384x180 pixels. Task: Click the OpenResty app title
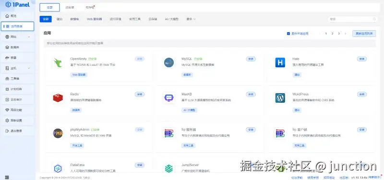coord(78,59)
